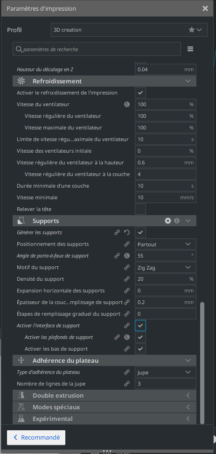
Task: Click the Vitesse des ventilateurs initiale field
Action: pos(166,151)
